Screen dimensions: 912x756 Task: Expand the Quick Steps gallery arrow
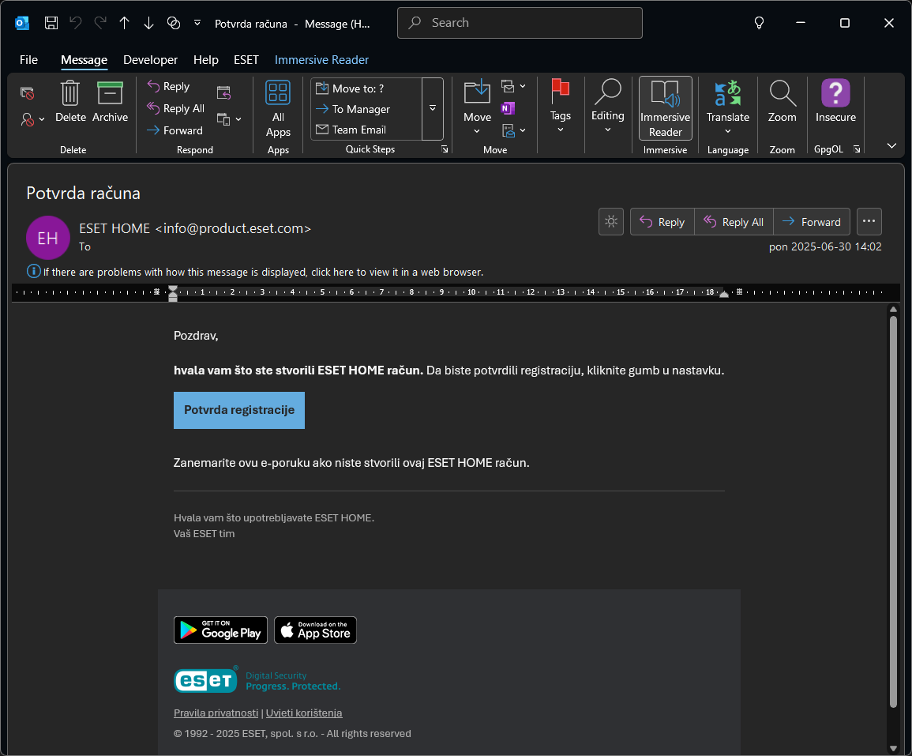[x=433, y=108]
